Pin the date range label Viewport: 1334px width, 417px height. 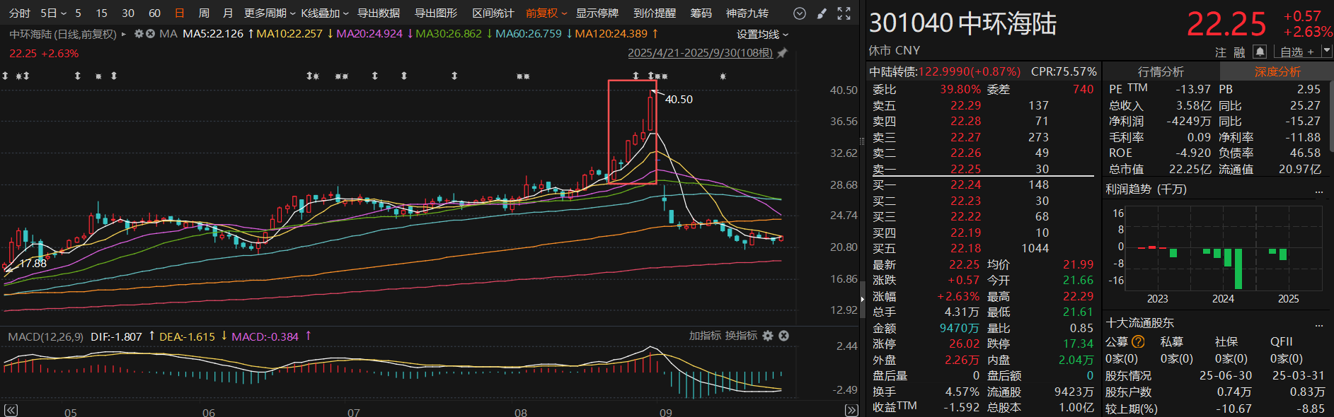pyautogui.click(x=782, y=53)
